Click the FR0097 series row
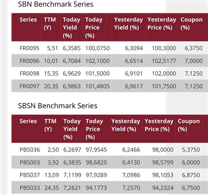The width and height of the screenshot is (208, 195). pyautogui.click(x=110, y=86)
